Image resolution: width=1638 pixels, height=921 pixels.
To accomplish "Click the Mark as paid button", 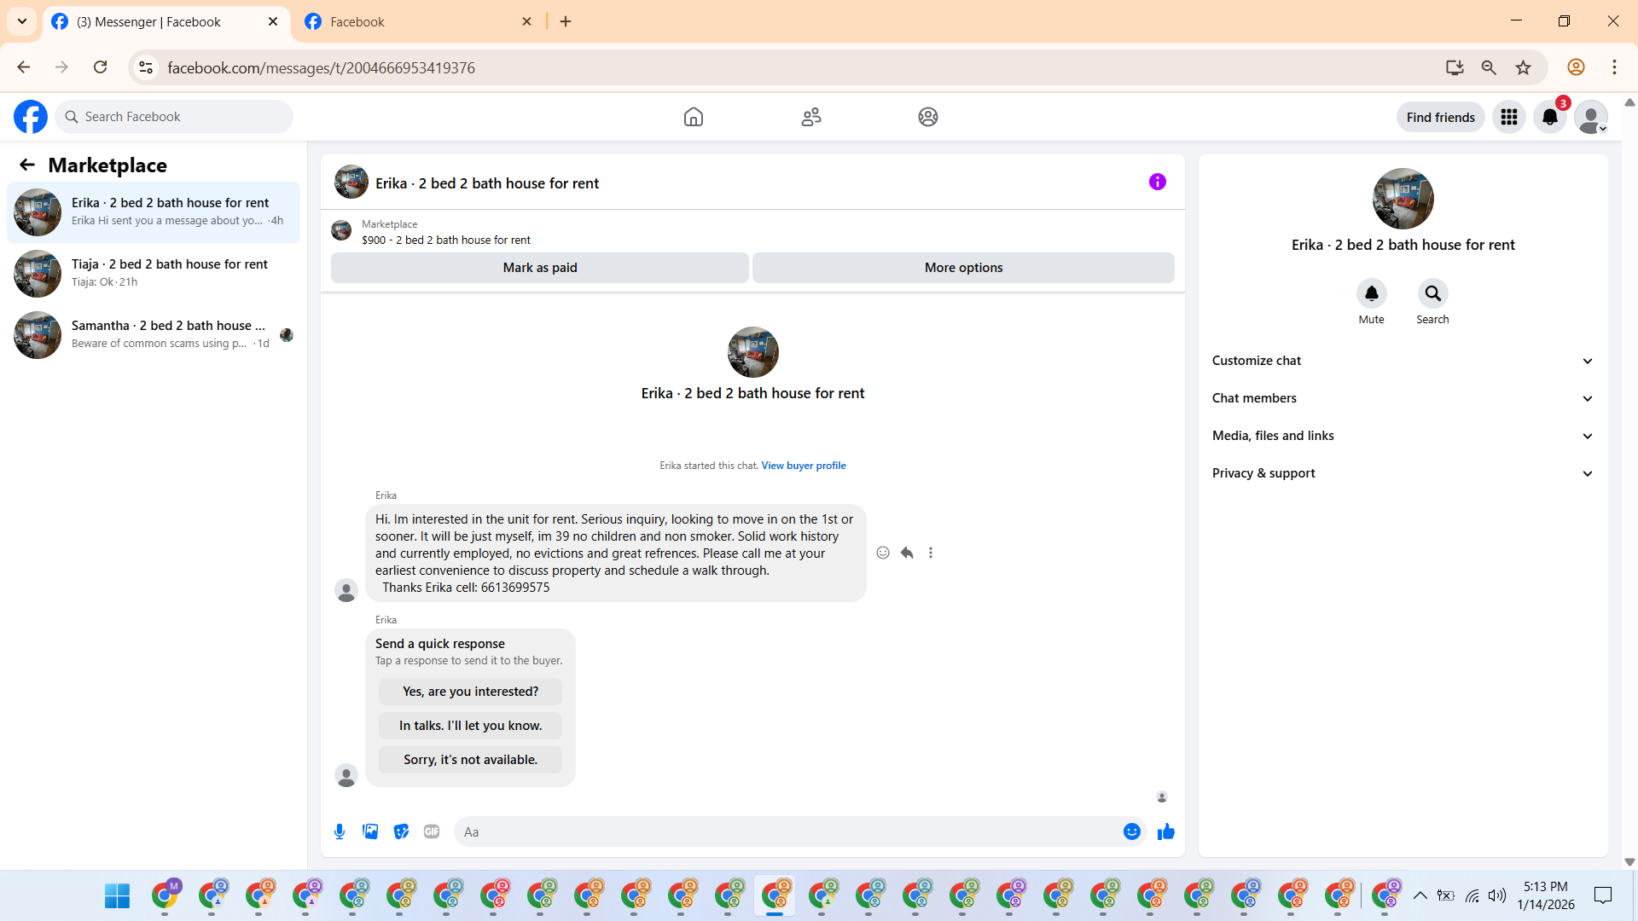I will tap(539, 268).
